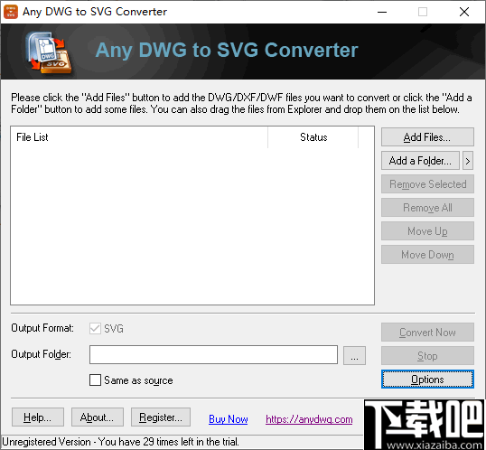The height and width of the screenshot is (450, 486).
Task: Click the Output Folder label
Action: (x=41, y=354)
